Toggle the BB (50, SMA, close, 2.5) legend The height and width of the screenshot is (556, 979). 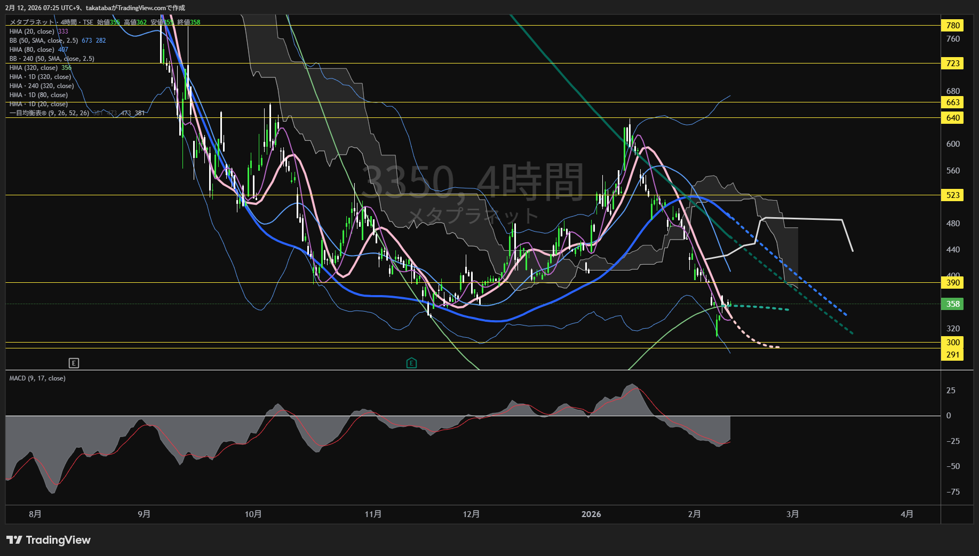(x=44, y=41)
